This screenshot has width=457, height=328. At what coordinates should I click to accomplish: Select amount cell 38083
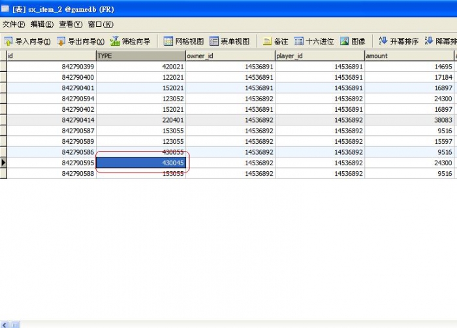tap(409, 120)
